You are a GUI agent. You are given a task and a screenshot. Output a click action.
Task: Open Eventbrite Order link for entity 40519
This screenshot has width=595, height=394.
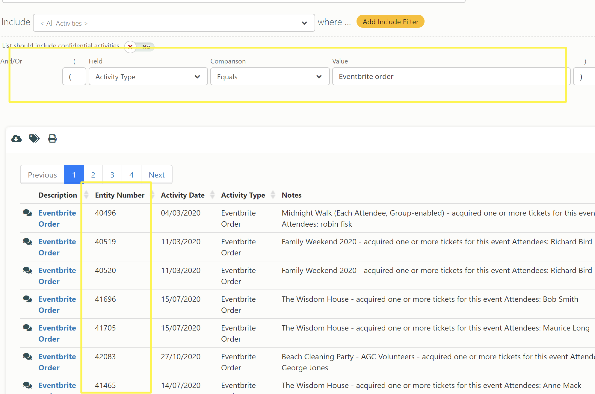click(57, 247)
